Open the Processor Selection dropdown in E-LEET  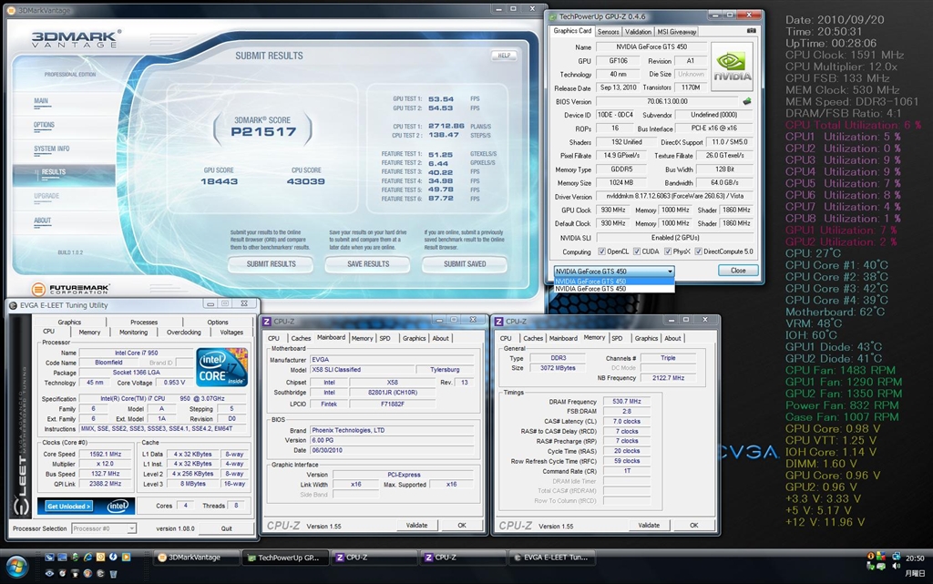pos(104,528)
